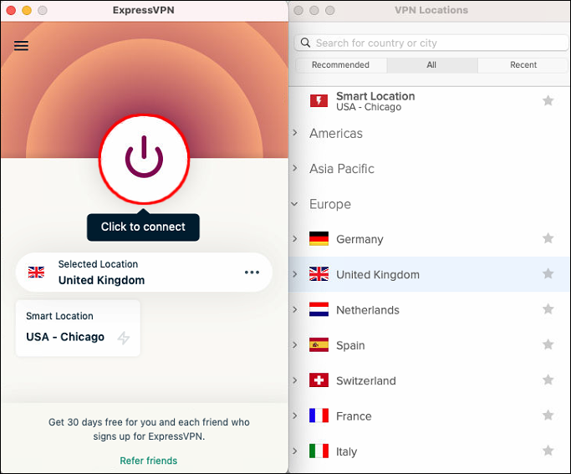Collapse the Europe region
This screenshot has height=474, width=571.
pyautogui.click(x=294, y=204)
